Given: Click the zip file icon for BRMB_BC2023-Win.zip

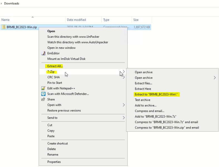Looking at the screenshot, I should click(4, 27).
